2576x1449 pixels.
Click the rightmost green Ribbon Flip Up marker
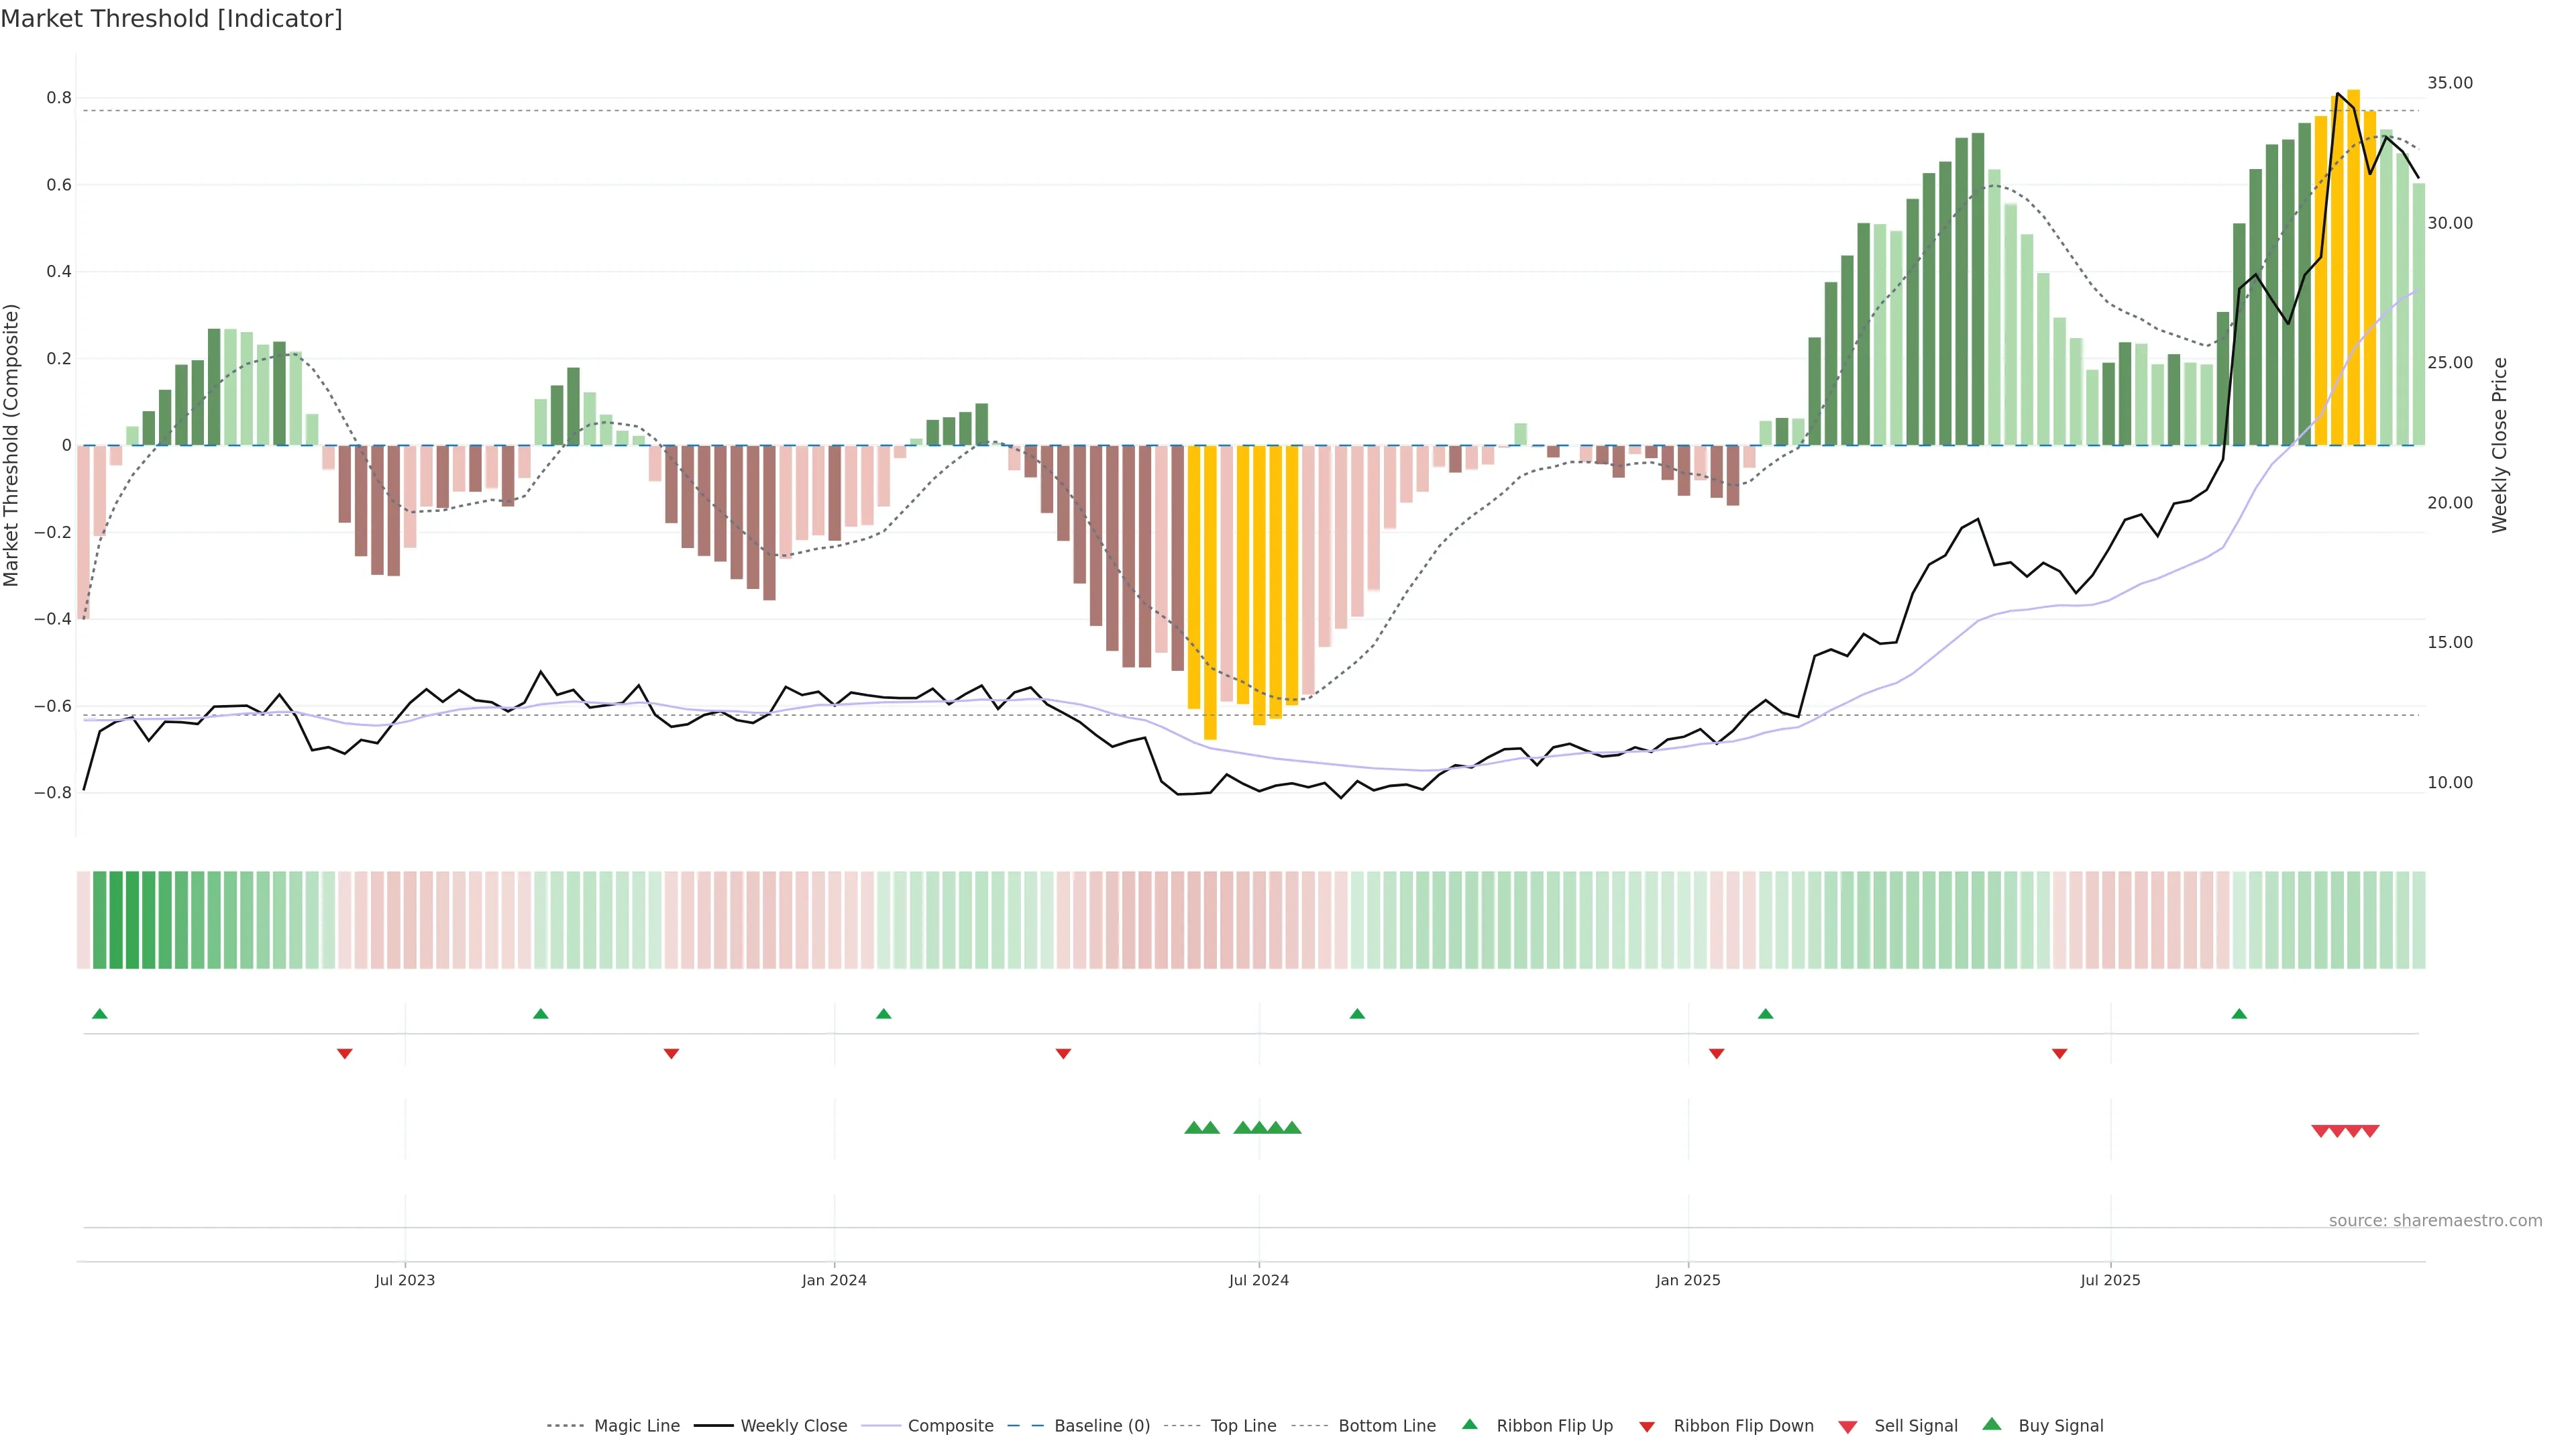point(2239,1014)
